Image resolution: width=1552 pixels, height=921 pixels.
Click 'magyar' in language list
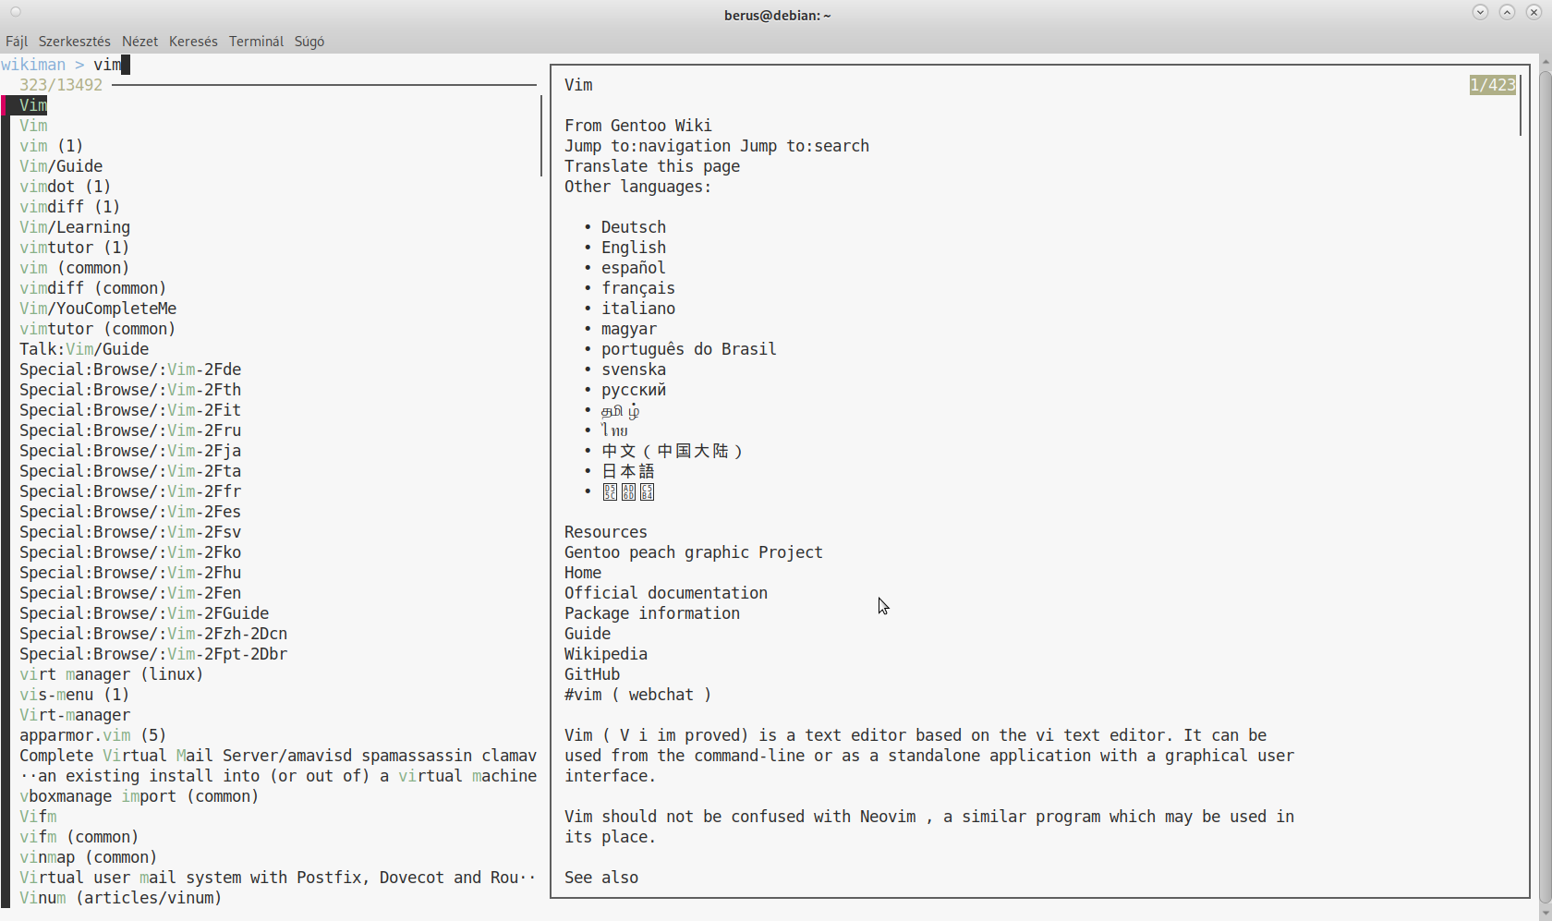click(629, 329)
